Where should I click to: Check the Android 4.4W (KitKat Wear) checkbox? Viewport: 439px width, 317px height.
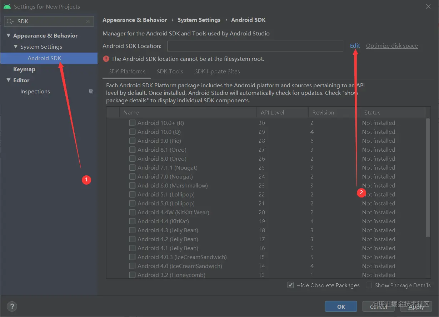tap(132, 212)
